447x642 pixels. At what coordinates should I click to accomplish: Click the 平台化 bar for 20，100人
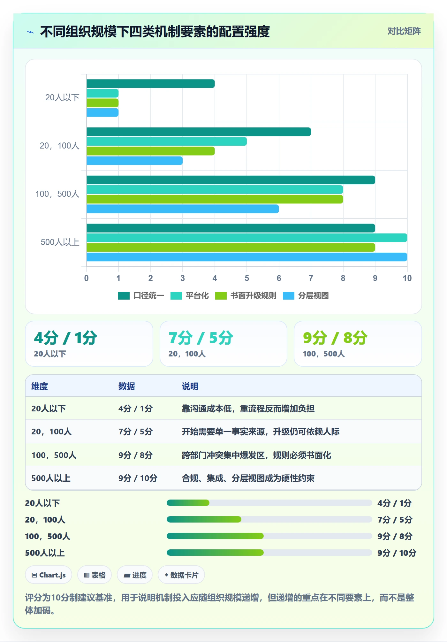click(x=166, y=141)
